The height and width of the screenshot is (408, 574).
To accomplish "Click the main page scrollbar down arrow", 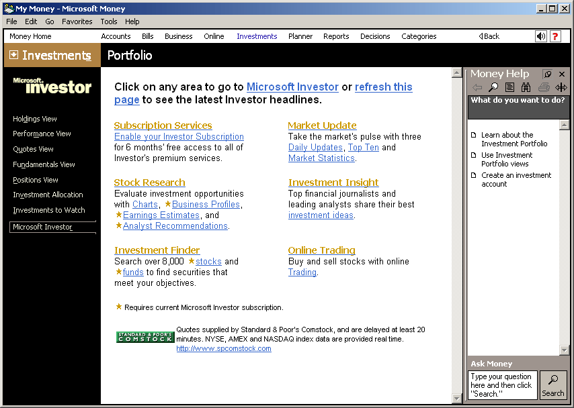I will pyautogui.click(x=456, y=398).
